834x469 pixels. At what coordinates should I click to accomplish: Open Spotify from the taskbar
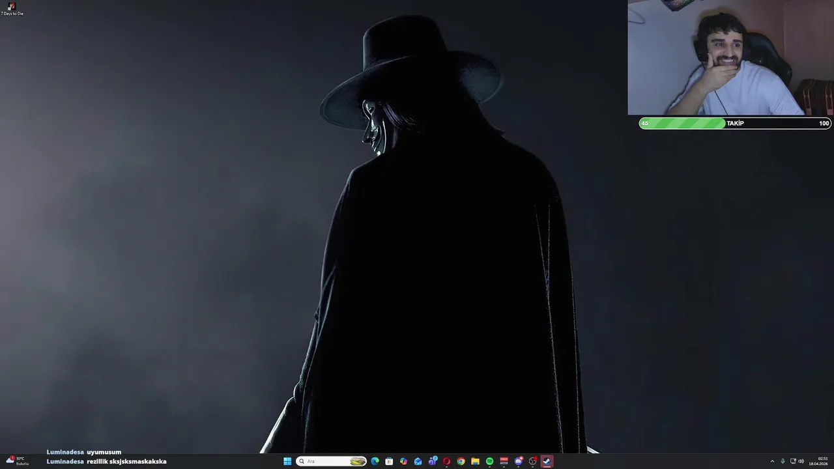(x=489, y=461)
